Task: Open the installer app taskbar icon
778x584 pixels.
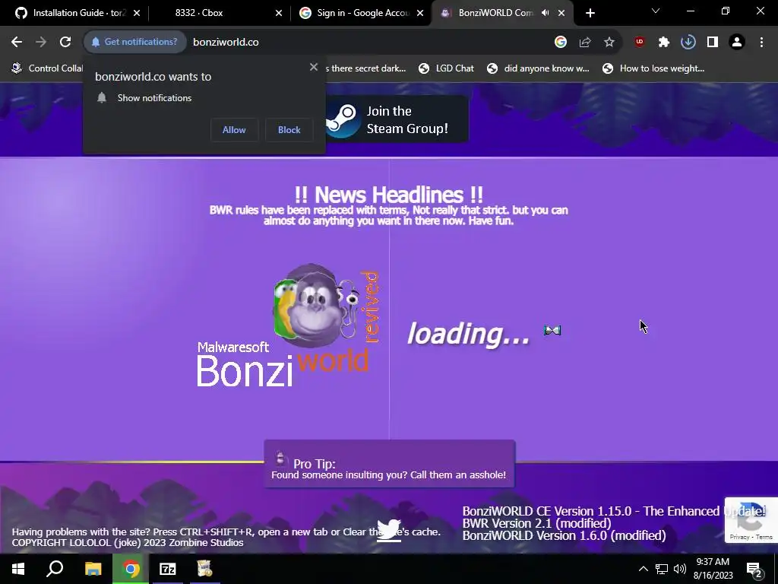Action: click(204, 569)
